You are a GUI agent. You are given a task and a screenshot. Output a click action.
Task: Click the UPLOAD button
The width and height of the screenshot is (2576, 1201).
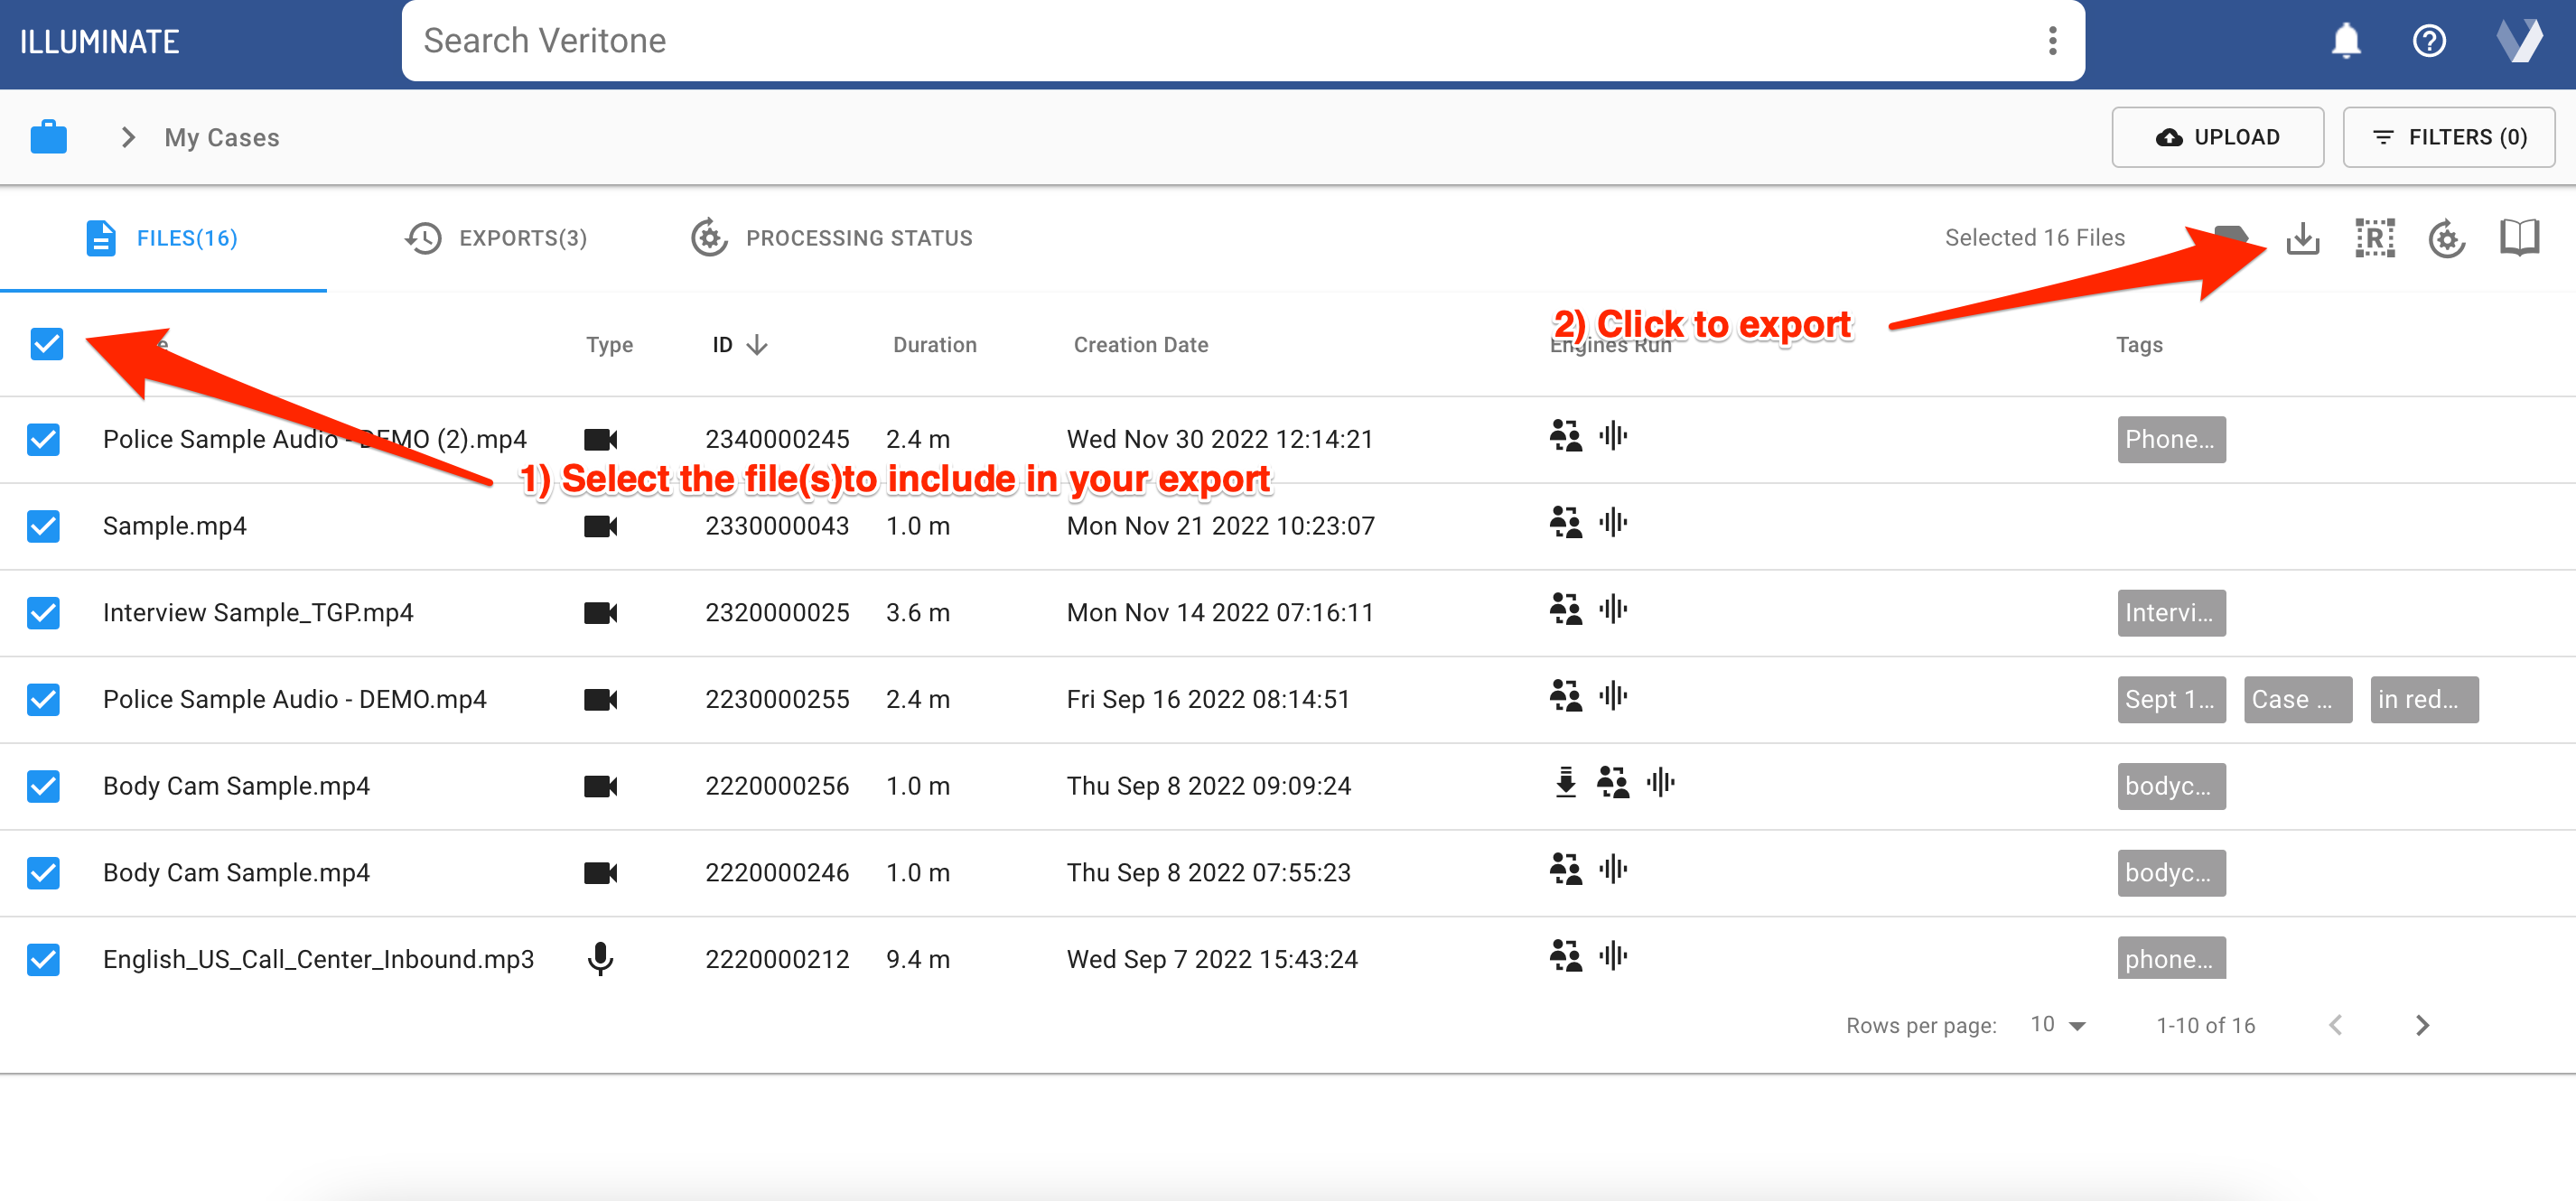tap(2218, 137)
